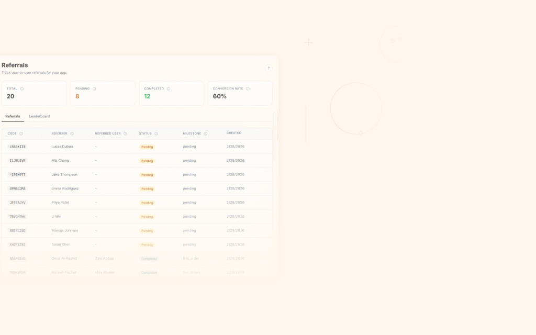Click the STATUS column header label
Image resolution: width=536 pixels, height=335 pixels.
coord(145,133)
